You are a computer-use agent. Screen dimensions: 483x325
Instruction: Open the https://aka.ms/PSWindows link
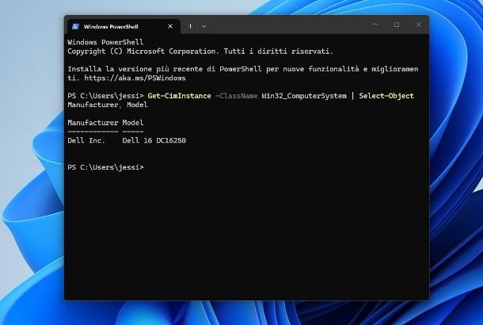click(135, 78)
